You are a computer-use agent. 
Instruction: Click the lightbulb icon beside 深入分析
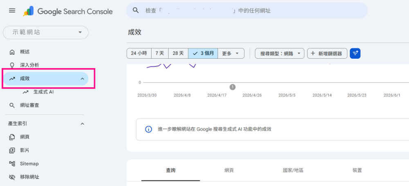point(12,65)
